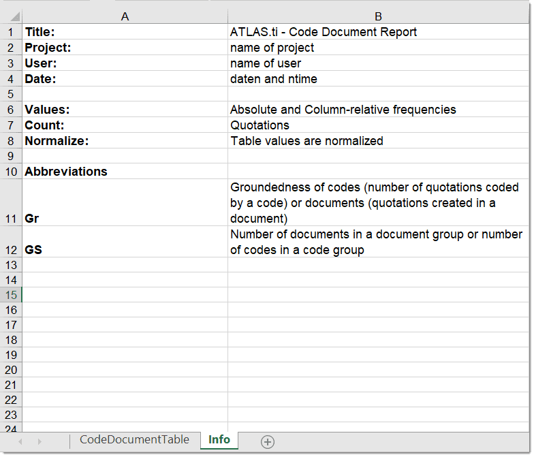Image resolution: width=534 pixels, height=457 pixels.
Task: Click the select-all corner triangle
Action: pos(14,16)
